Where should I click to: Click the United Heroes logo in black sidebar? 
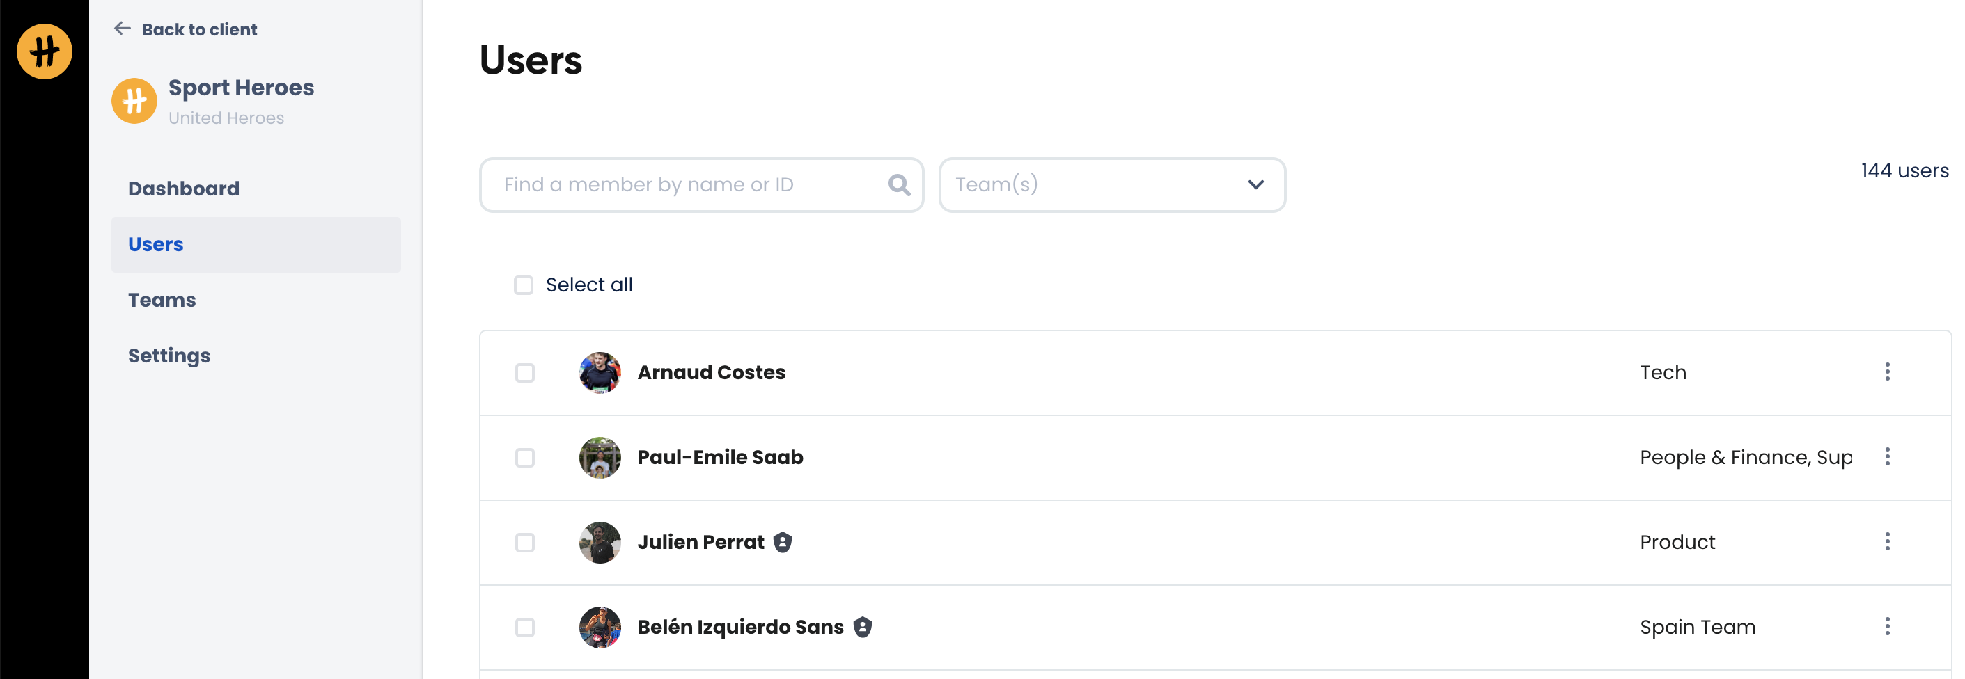[45, 51]
